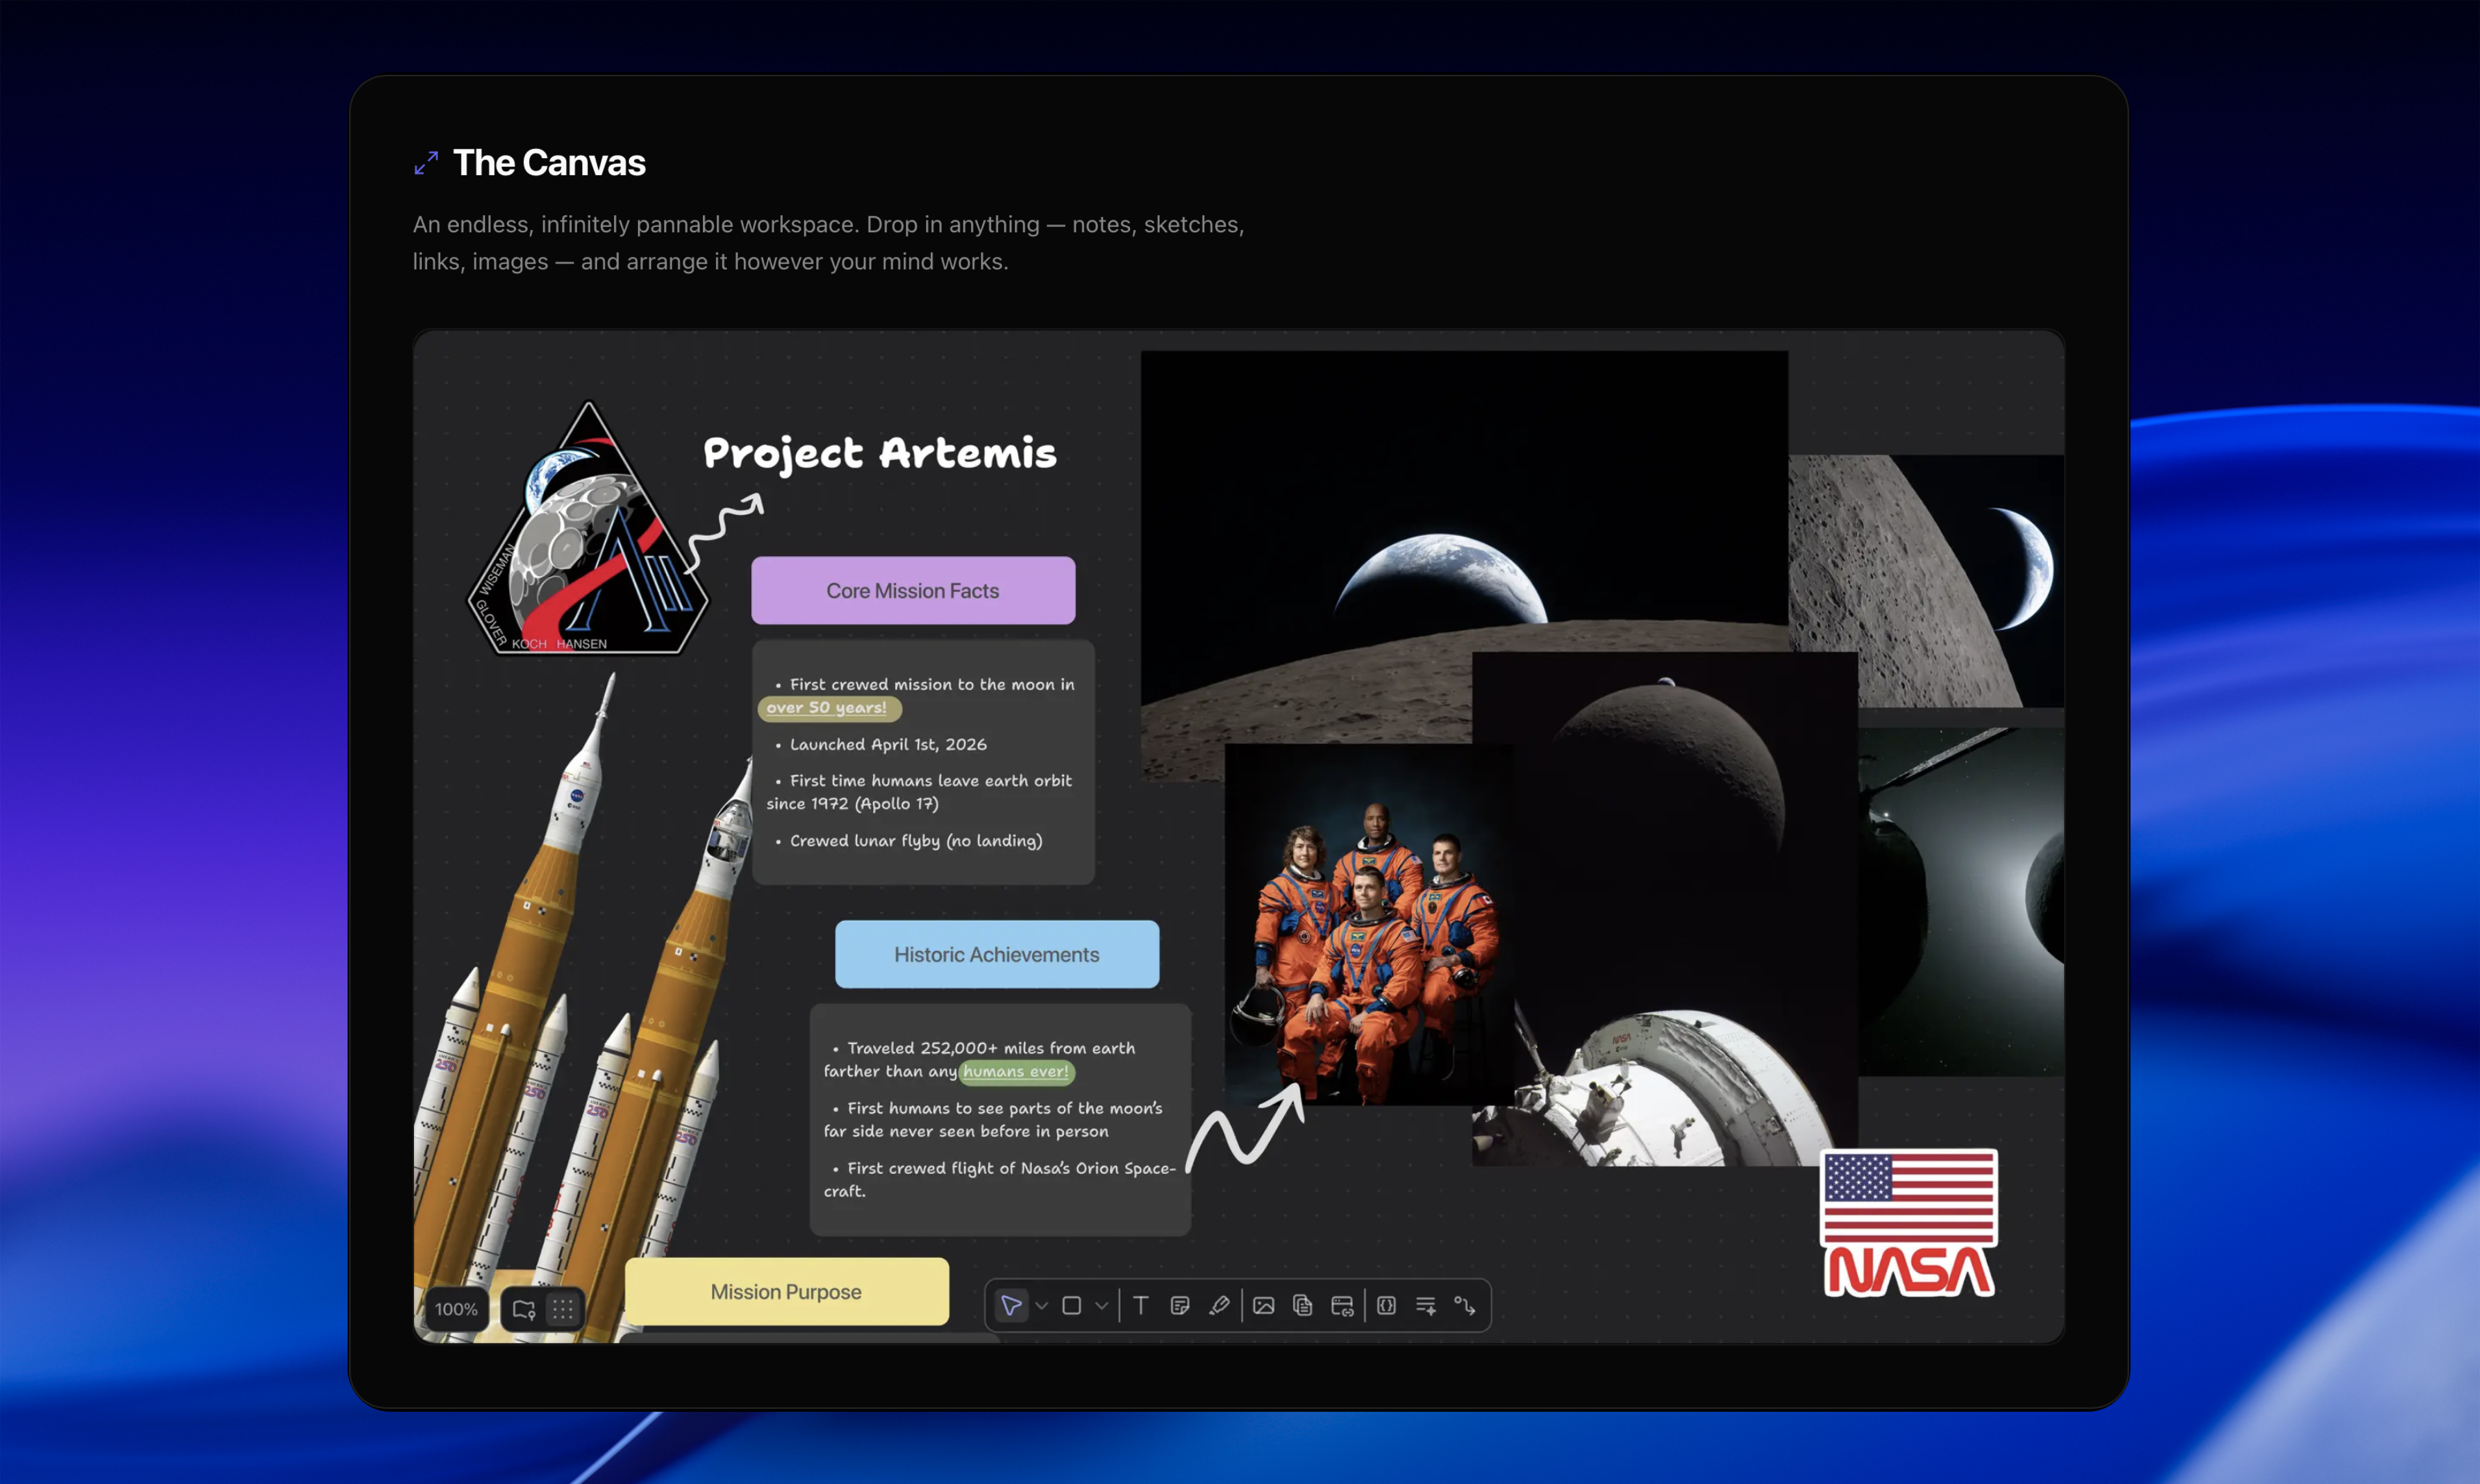2480x1484 pixels.
Task: Select the Mission Purpose card
Action: click(x=786, y=1292)
